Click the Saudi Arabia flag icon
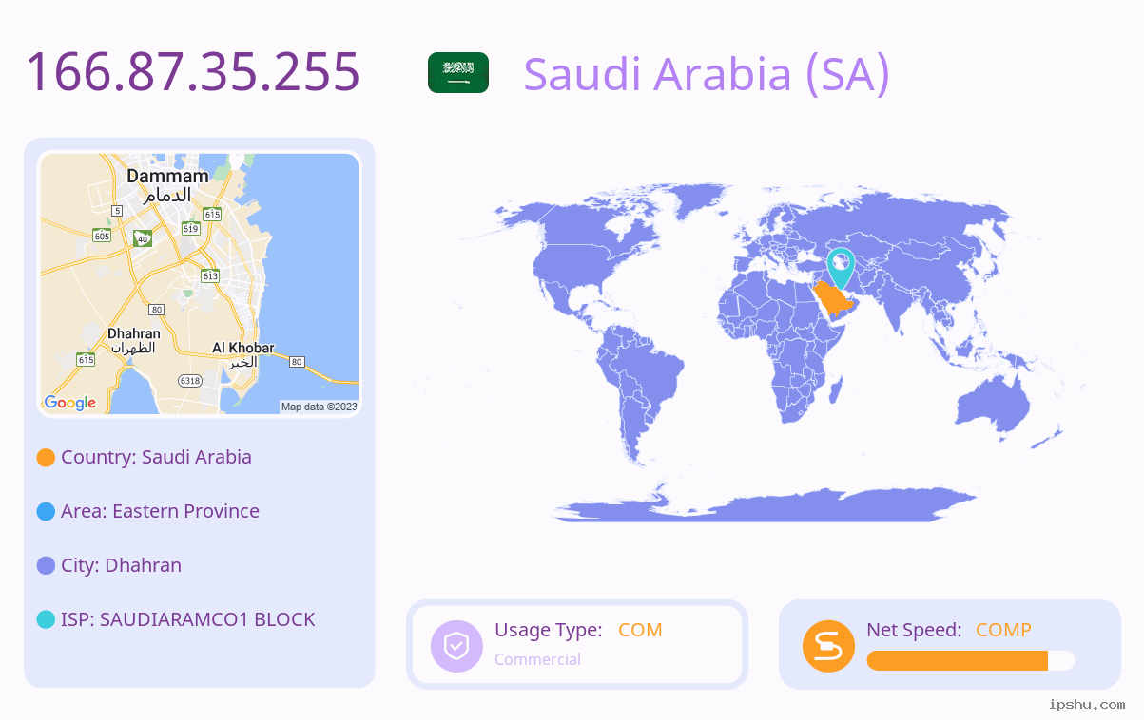1144x720 pixels. click(x=458, y=73)
